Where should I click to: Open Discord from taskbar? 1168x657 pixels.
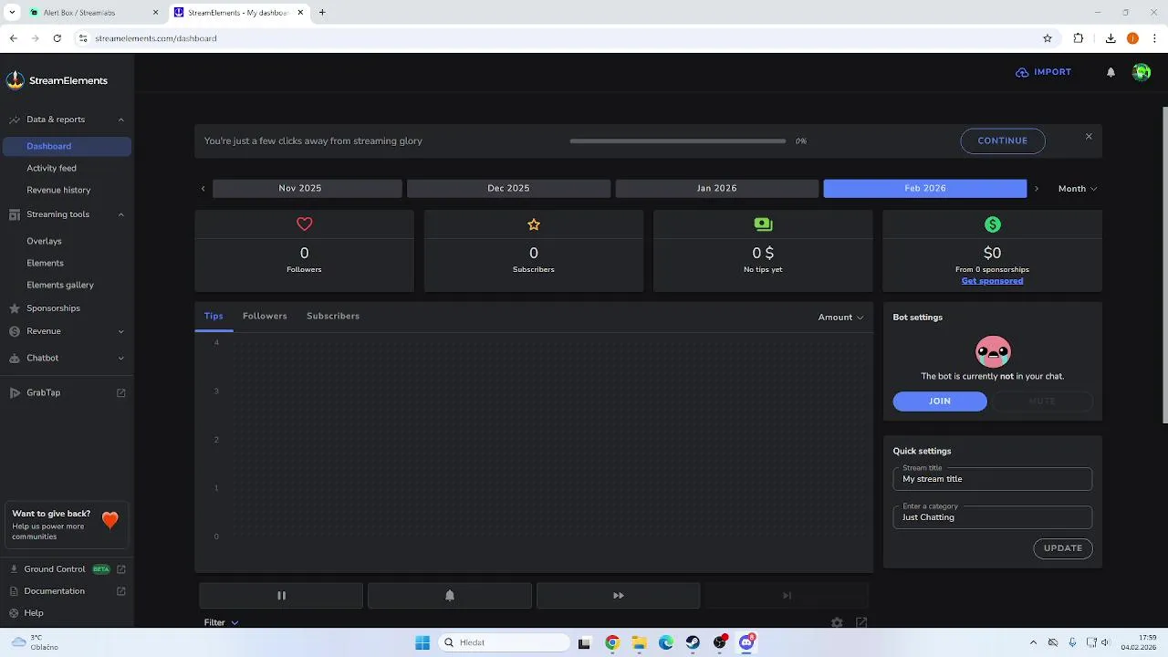tap(747, 642)
